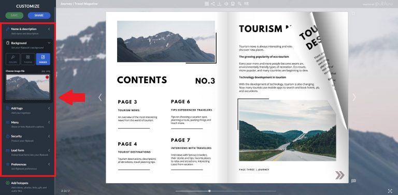Image resolution: width=398 pixels, height=195 pixels.
Task: Click the 'PAGE 3' contents heading
Action: (x=127, y=102)
